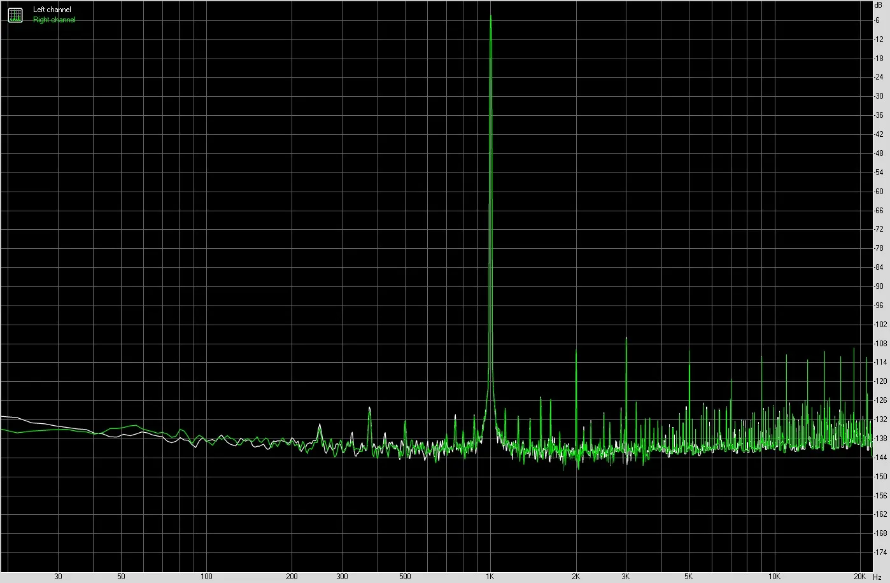Image resolution: width=890 pixels, height=583 pixels.
Task: Click the -60 dB scale label
Action: 879,192
